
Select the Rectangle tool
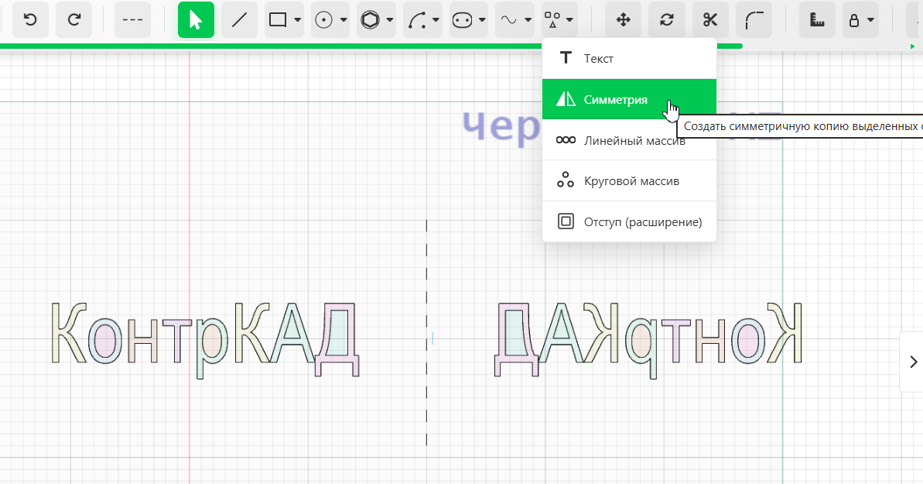click(x=277, y=20)
